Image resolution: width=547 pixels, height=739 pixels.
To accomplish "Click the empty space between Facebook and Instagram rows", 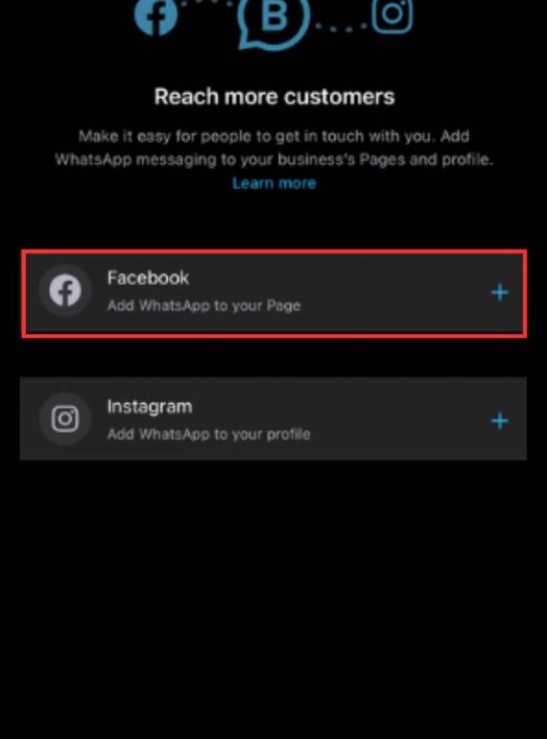I will click(x=273, y=357).
